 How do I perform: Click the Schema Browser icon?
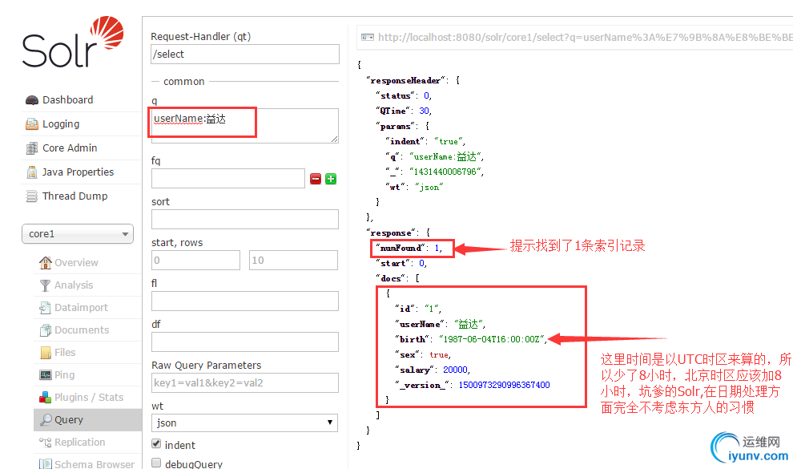point(45,463)
